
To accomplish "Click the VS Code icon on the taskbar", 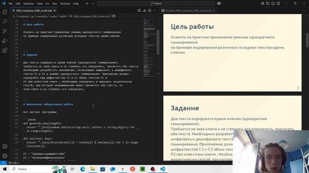I will [x=163, y=169].
